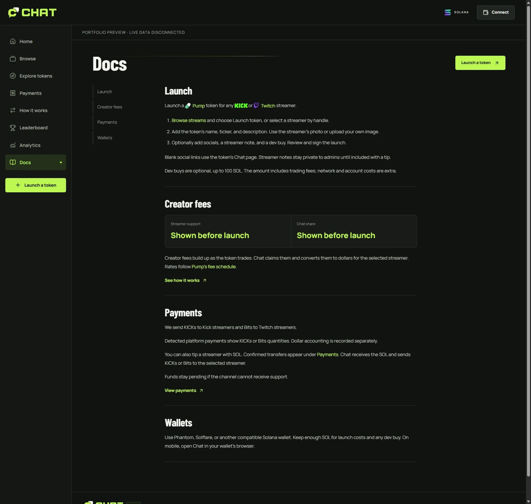Viewport: 531px width, 504px height.
Task: Open the Pump link in the Launch section
Action: click(198, 106)
